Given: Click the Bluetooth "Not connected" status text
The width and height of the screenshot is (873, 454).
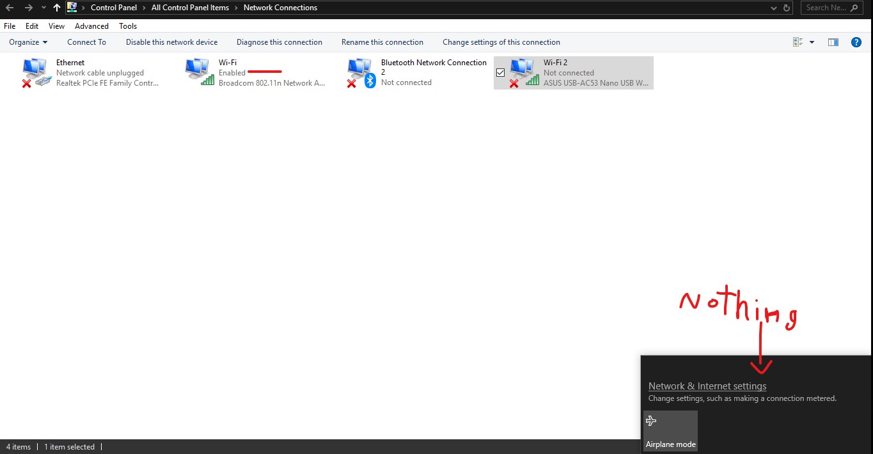Looking at the screenshot, I should [406, 82].
